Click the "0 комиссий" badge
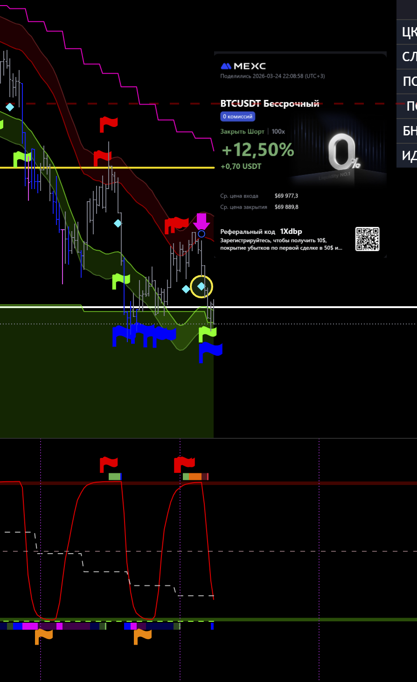Image resolution: width=417 pixels, height=682 pixels. pyautogui.click(x=237, y=117)
